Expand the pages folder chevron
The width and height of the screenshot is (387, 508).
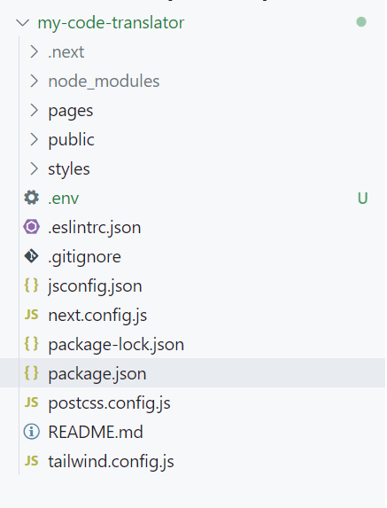pyautogui.click(x=34, y=110)
